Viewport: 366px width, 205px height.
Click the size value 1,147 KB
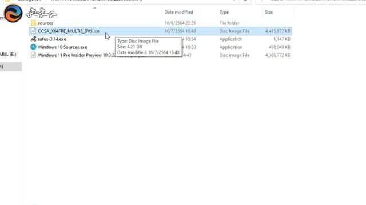pos(282,39)
